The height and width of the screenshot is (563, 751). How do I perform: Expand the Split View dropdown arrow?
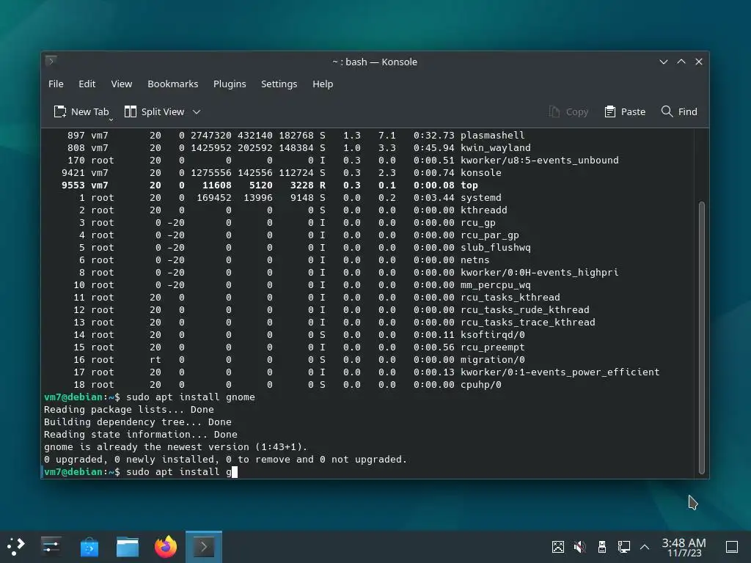197,112
